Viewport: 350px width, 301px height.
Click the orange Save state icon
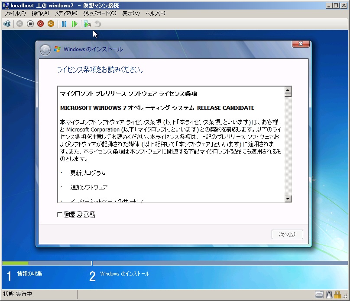pyautogui.click(x=51, y=24)
